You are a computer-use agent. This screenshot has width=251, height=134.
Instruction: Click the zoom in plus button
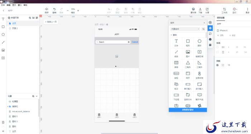point(78,11)
